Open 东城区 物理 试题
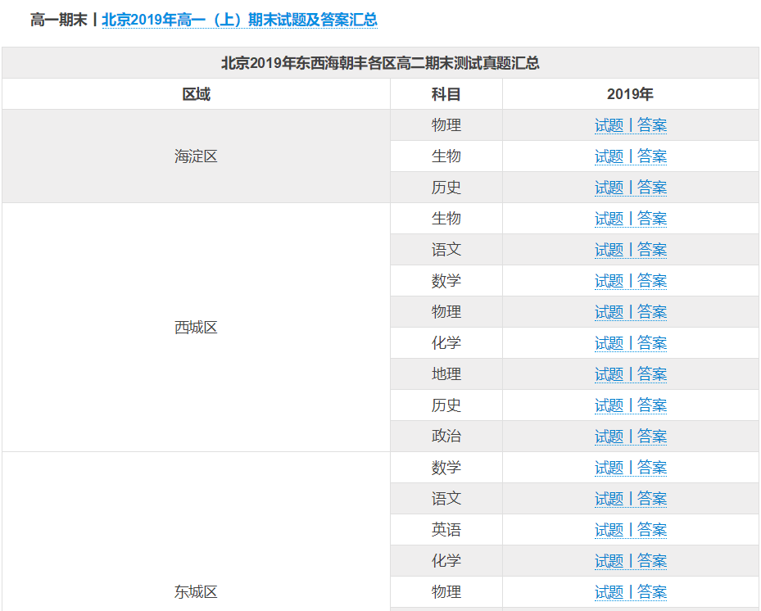The width and height of the screenshot is (761, 611). (609, 591)
